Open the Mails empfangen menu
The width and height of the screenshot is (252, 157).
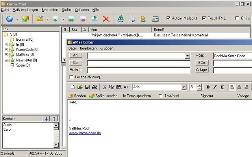click(x=25, y=10)
